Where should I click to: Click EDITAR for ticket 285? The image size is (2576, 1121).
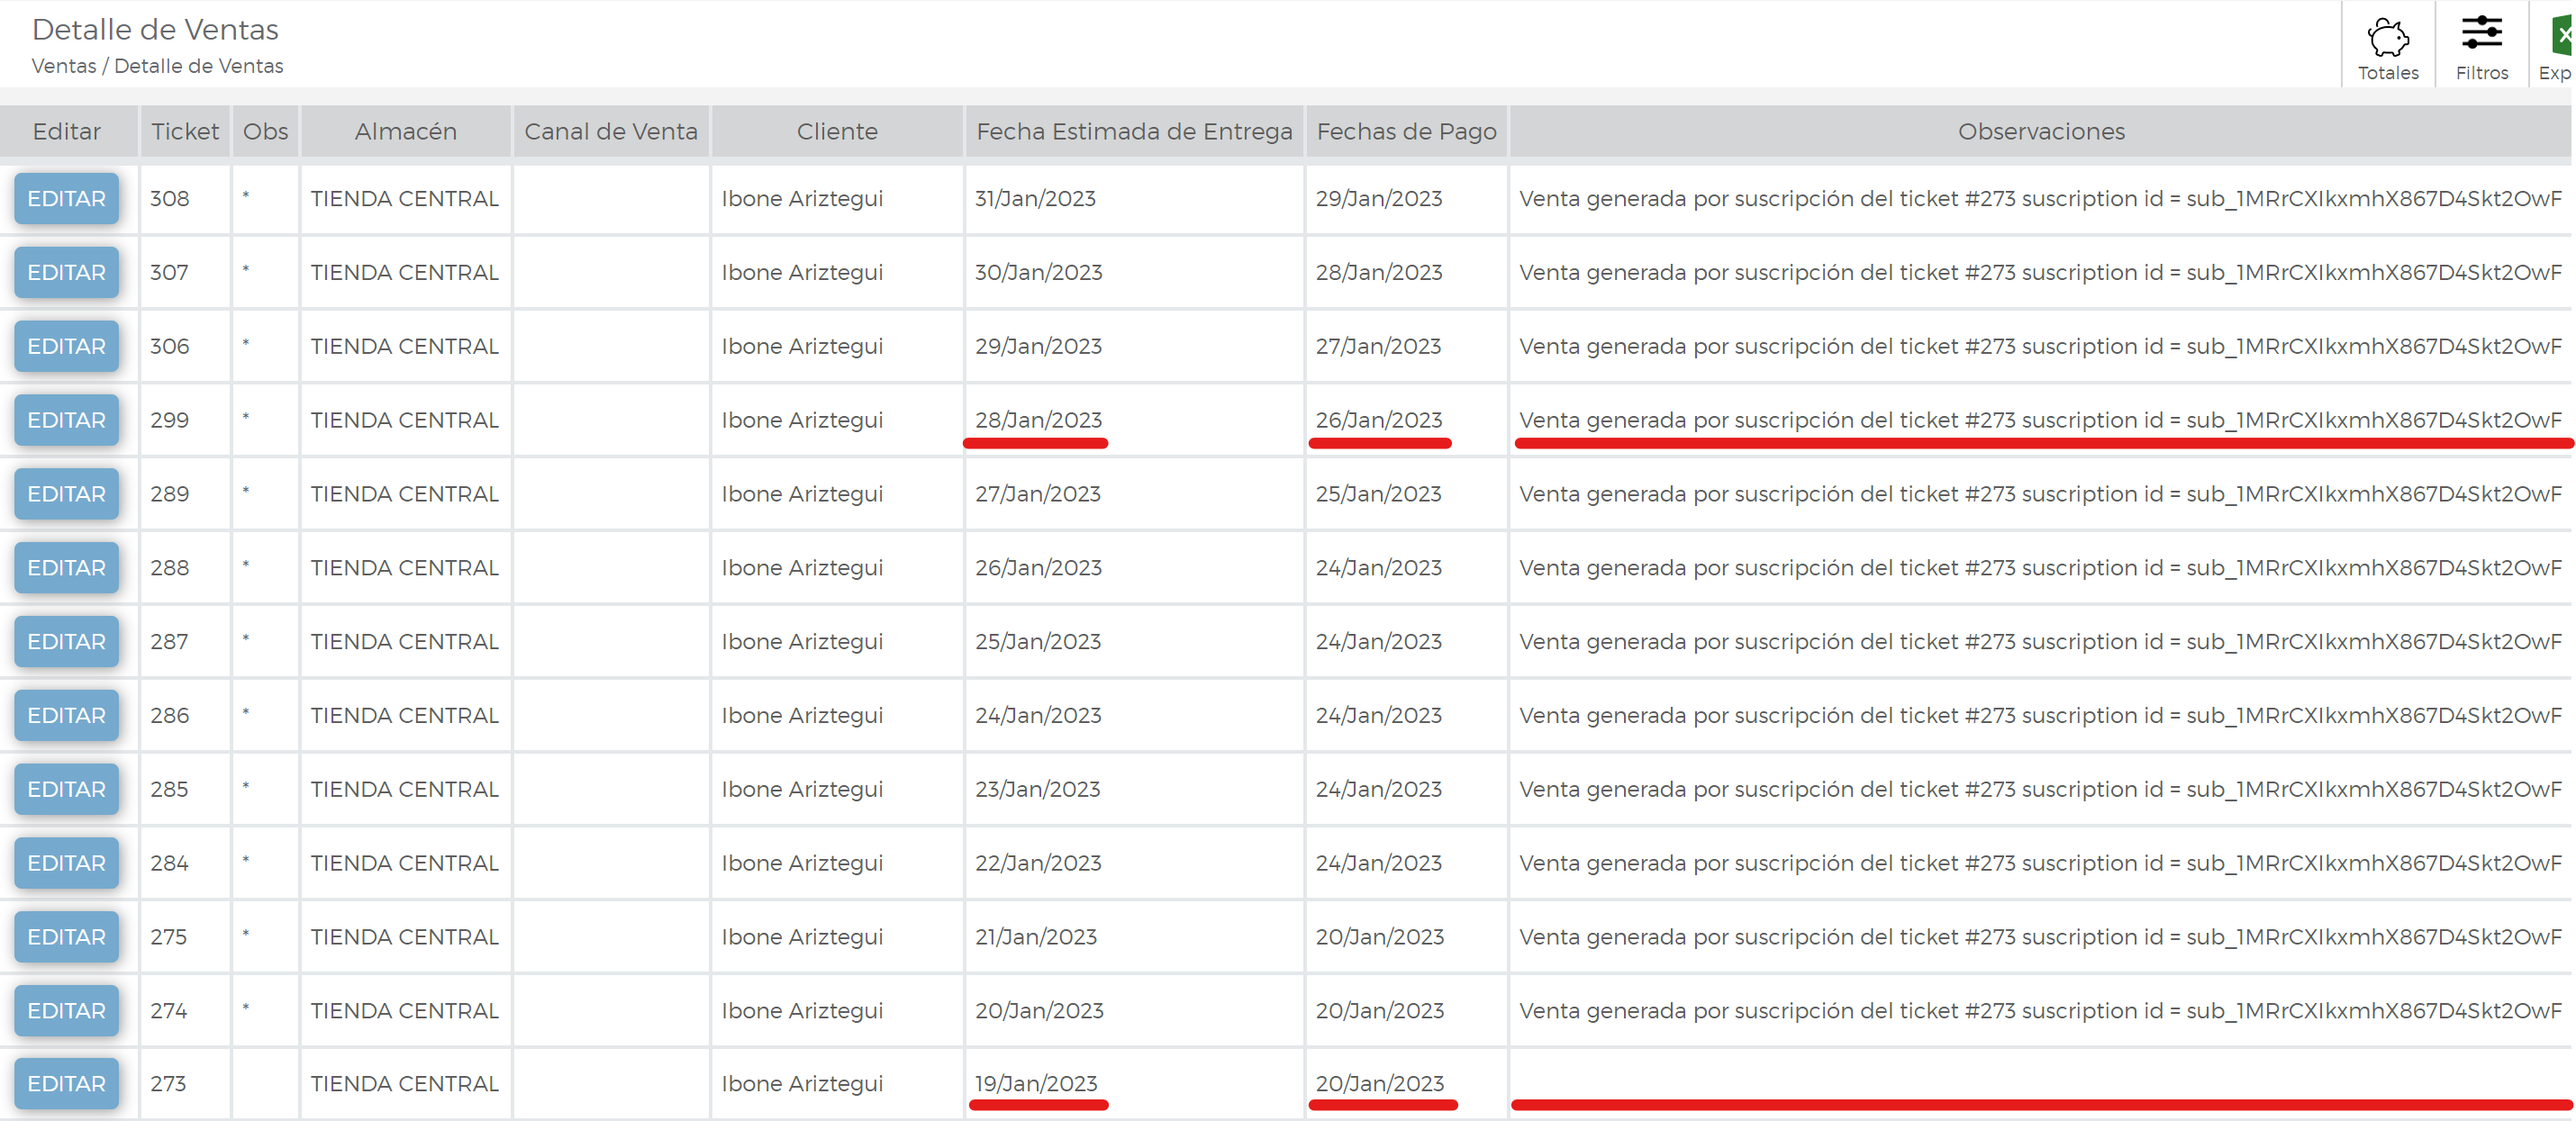(x=66, y=790)
